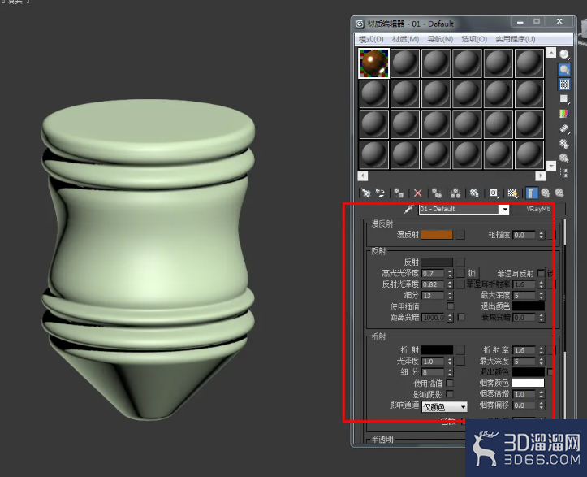Click the 反射光泽度 spinner arrows
The image size is (587, 477).
[450, 284]
